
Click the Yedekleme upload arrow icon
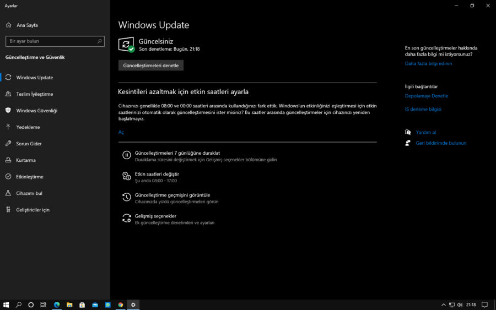pos(8,127)
